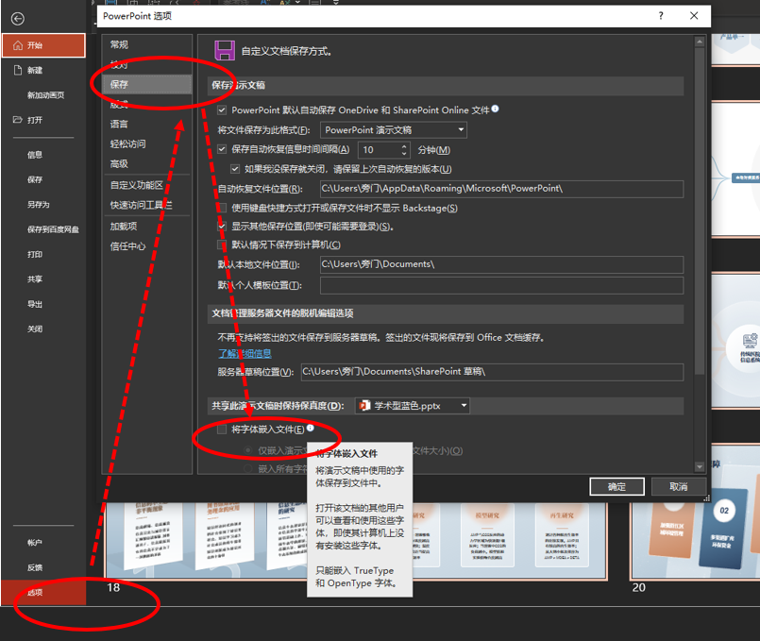This screenshot has height=641, width=760.
Task: Click info icon next to 将字体嵌入文件
Action: point(311,428)
